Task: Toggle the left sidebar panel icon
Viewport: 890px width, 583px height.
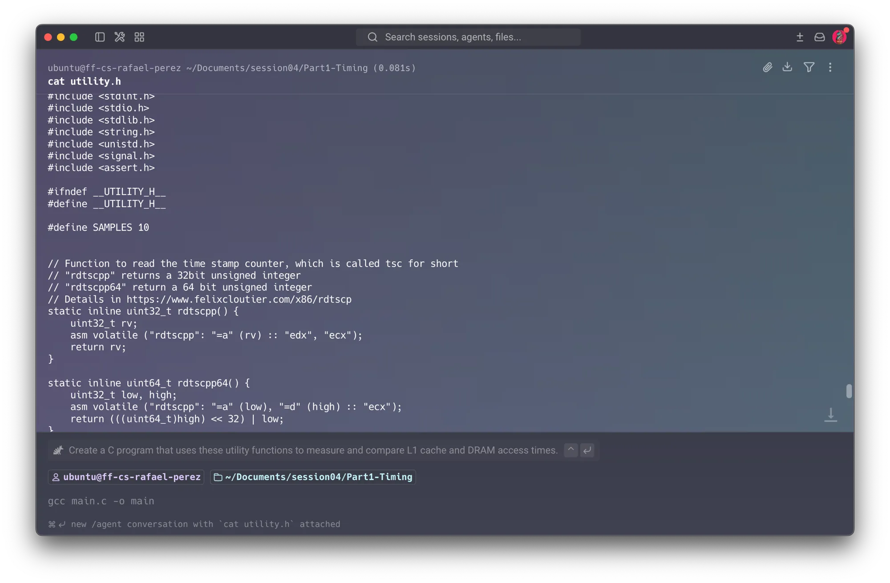Action: tap(100, 37)
